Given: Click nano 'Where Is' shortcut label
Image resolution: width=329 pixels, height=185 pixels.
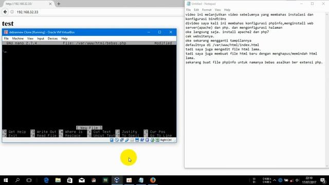Looking at the screenshot, I should click(x=74, y=132).
